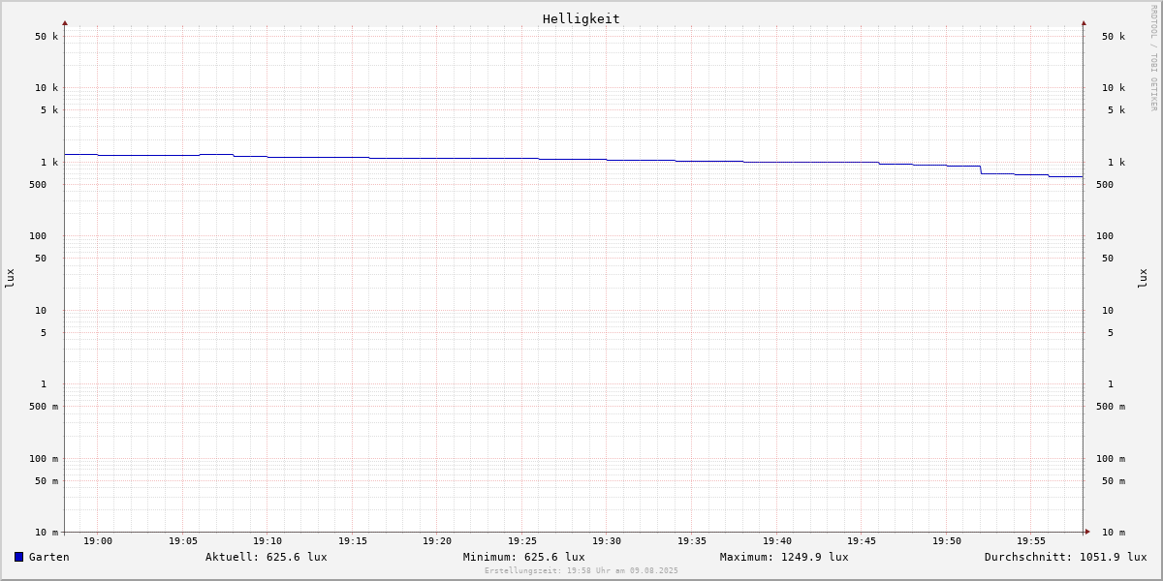Click the 19:35 time axis label
Image resolution: width=1163 pixels, height=581 pixels.
coord(692,541)
